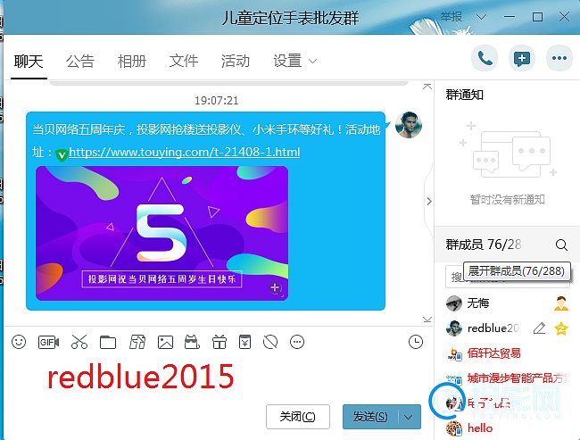Viewport: 580px width, 440px height.
Task: Open the 文件 tab
Action: coord(184,61)
